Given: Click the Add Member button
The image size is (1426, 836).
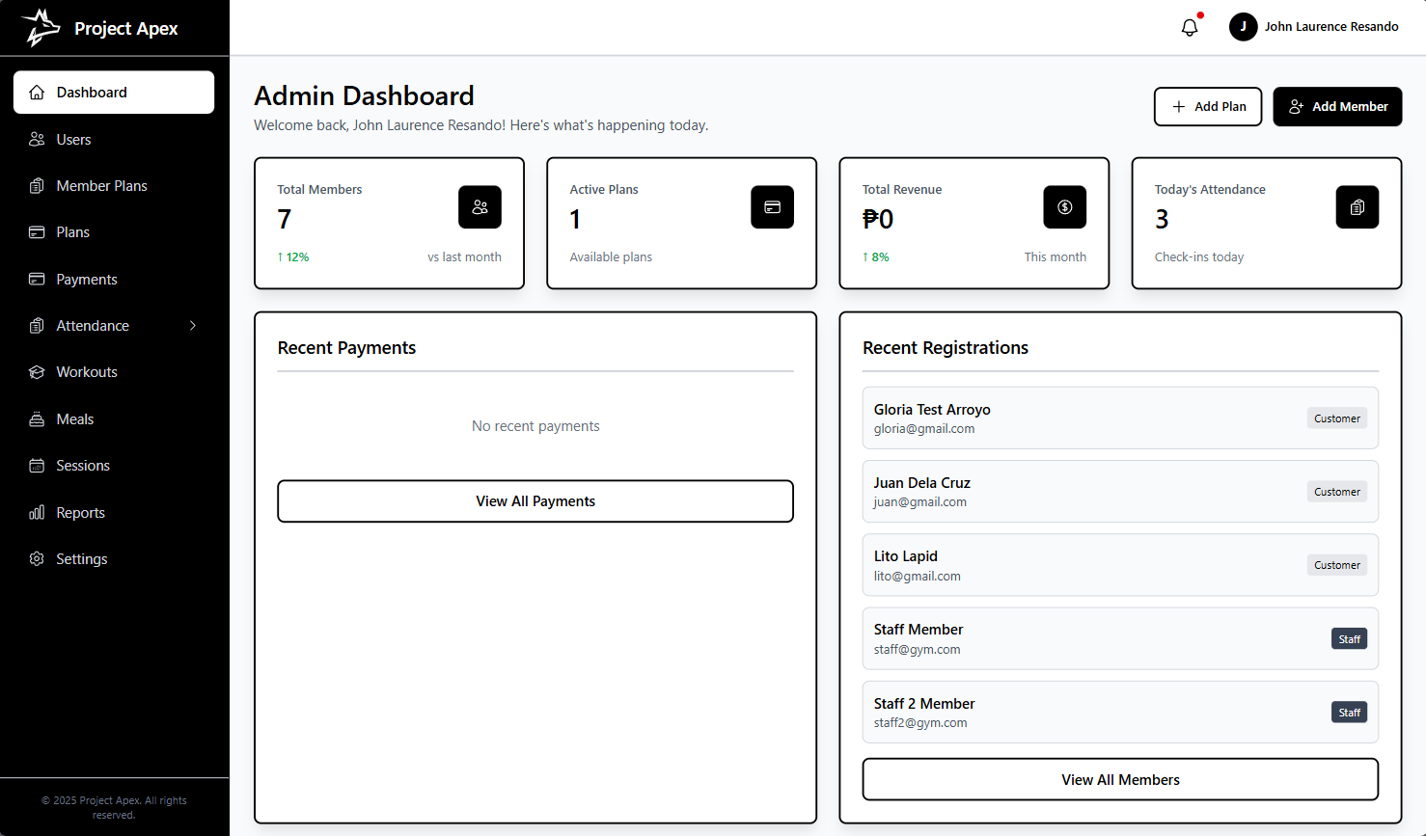Looking at the screenshot, I should click(1337, 107).
